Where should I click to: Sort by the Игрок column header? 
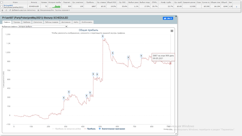pyautogui.click(x=15, y=2)
